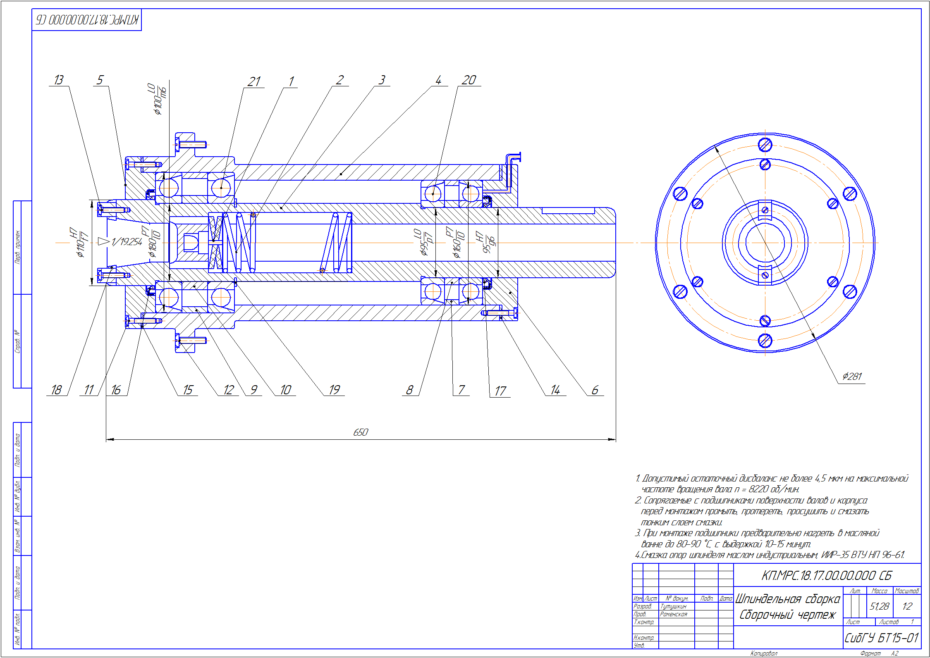
Task: Click part callout number 6
Action: 595,390
